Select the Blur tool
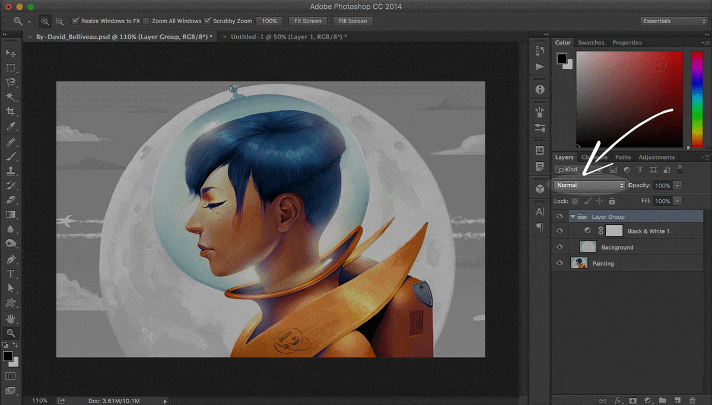712x405 pixels. [x=11, y=229]
